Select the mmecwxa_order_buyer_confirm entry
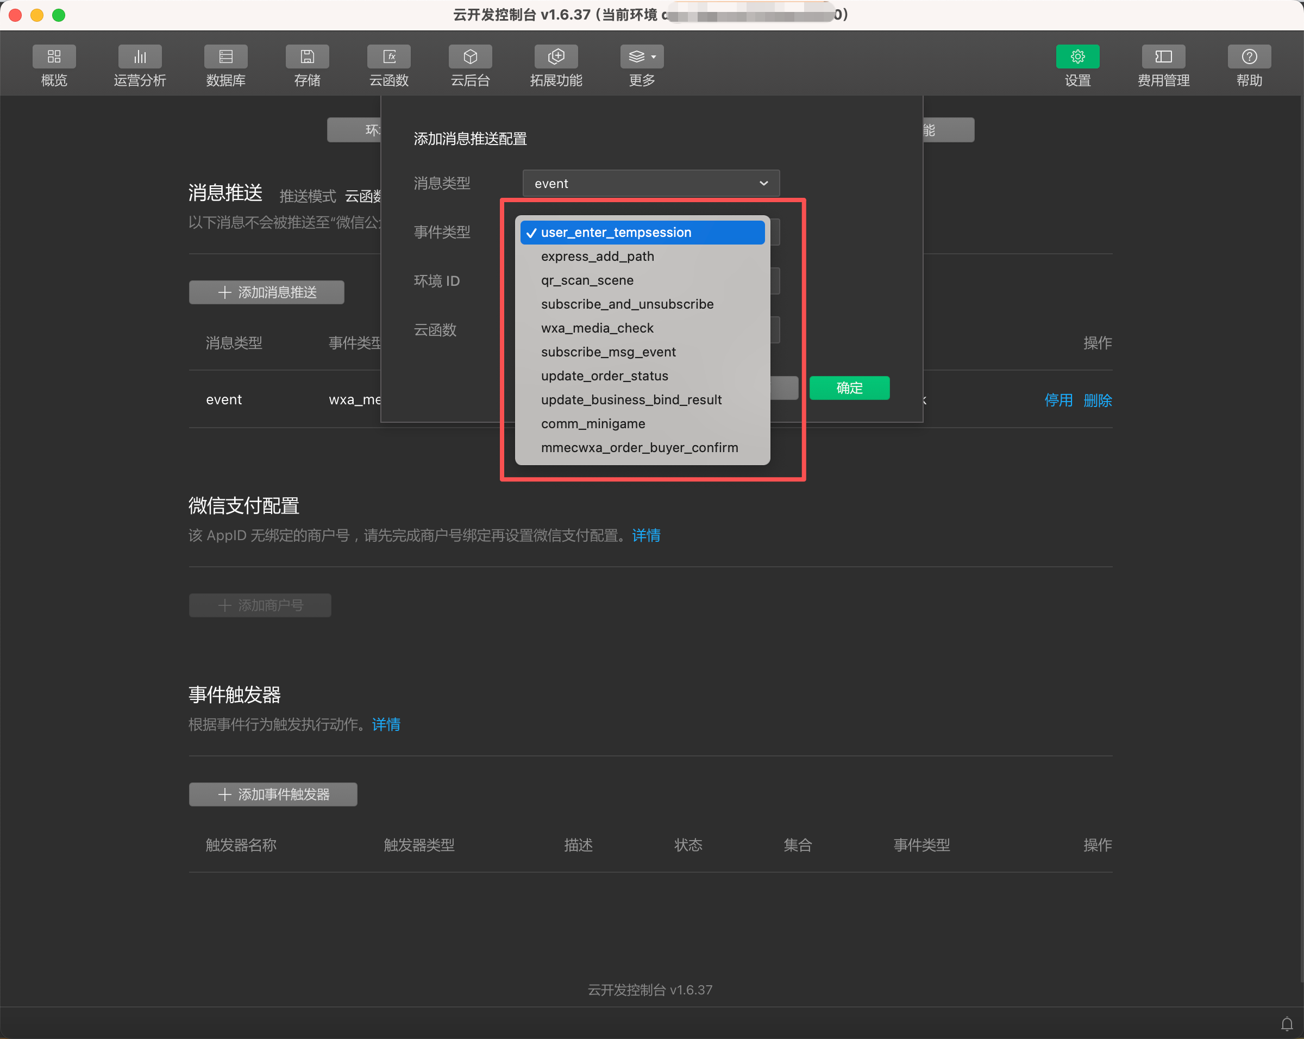 coord(640,448)
